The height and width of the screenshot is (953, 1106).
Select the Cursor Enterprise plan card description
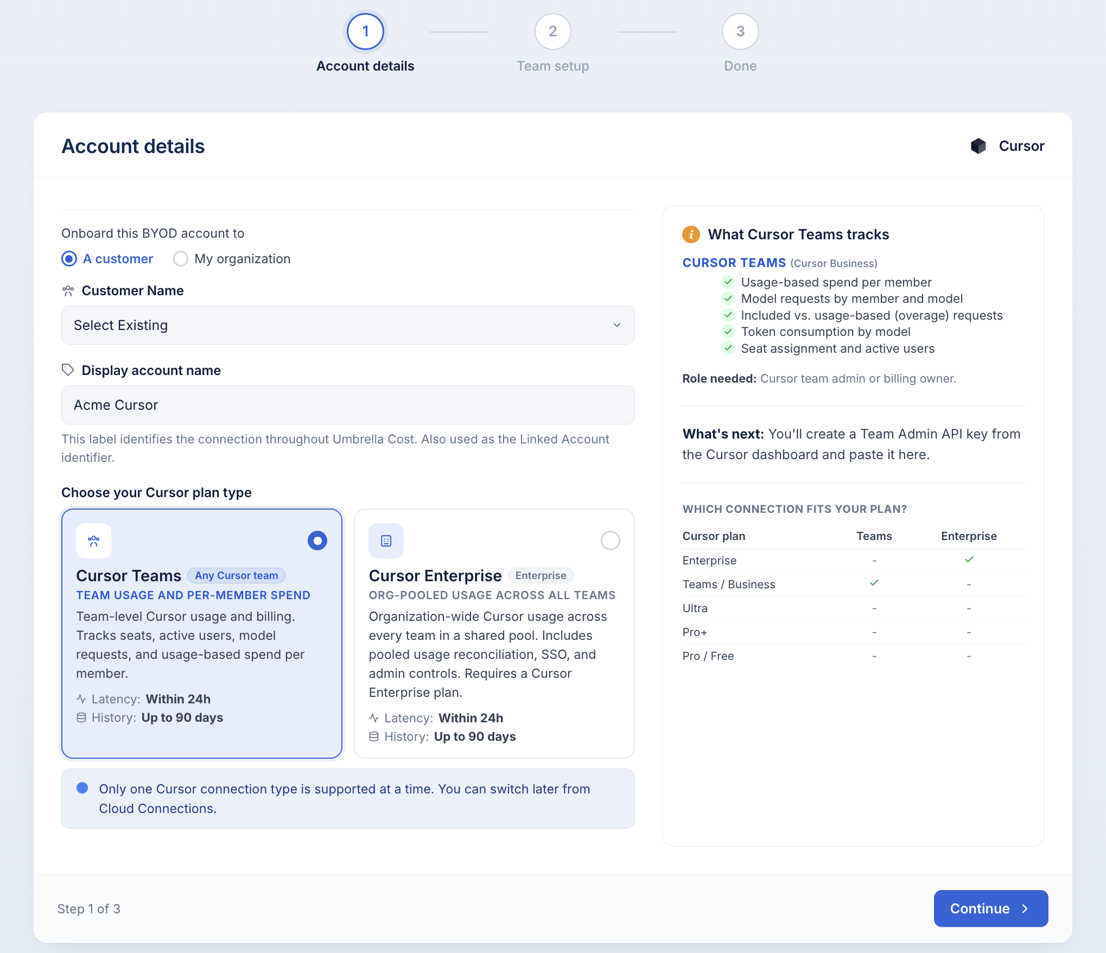[488, 655]
